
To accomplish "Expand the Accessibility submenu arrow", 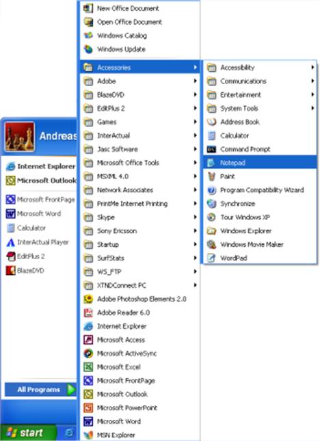I will [312, 67].
